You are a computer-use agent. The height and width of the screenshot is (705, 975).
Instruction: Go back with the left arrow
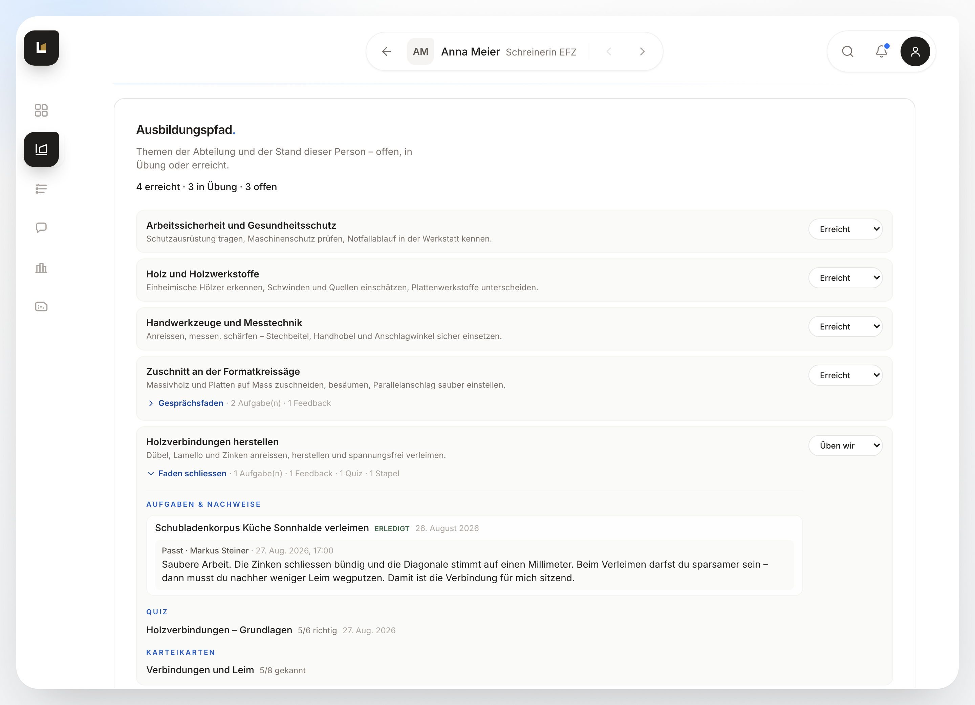(x=387, y=51)
